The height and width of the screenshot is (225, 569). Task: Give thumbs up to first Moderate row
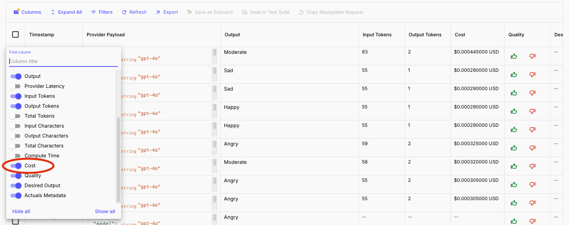click(x=514, y=56)
